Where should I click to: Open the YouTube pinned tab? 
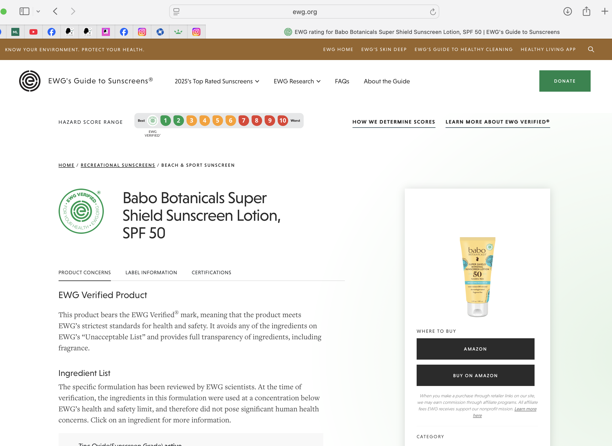click(x=33, y=32)
